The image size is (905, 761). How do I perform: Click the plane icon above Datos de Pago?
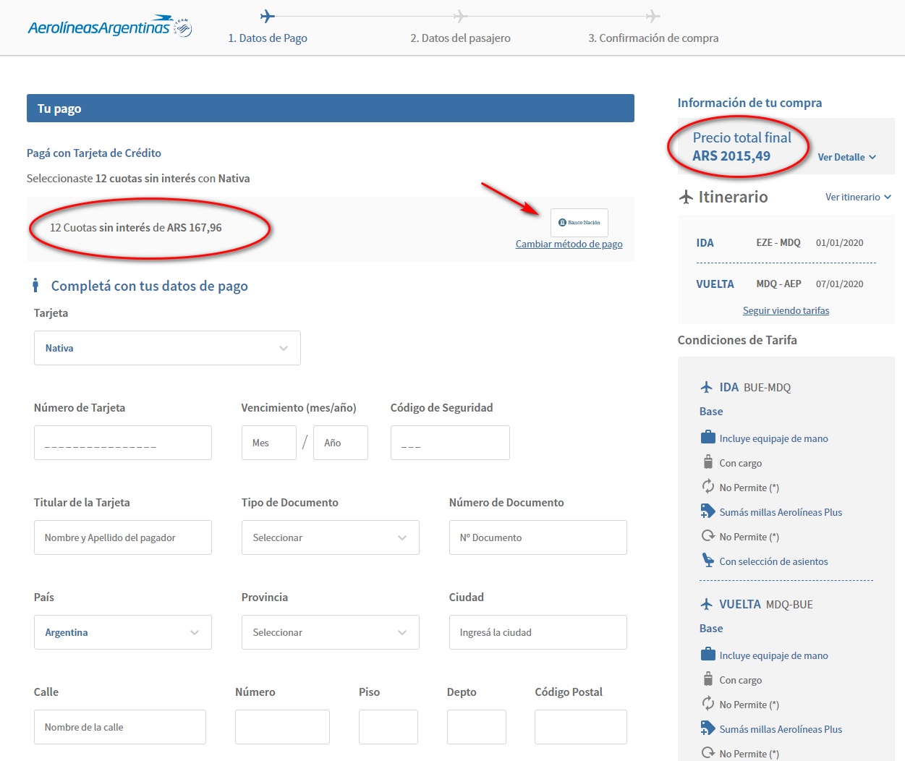(x=268, y=16)
